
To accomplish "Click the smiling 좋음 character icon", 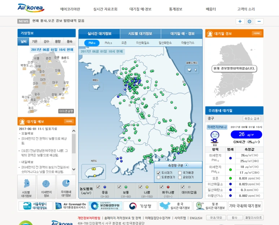I will (x=215, y=137).
